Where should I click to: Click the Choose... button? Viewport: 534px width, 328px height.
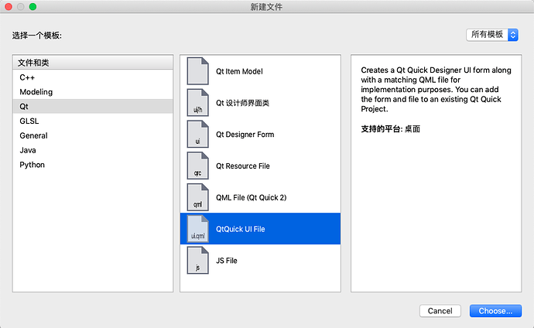(x=495, y=311)
